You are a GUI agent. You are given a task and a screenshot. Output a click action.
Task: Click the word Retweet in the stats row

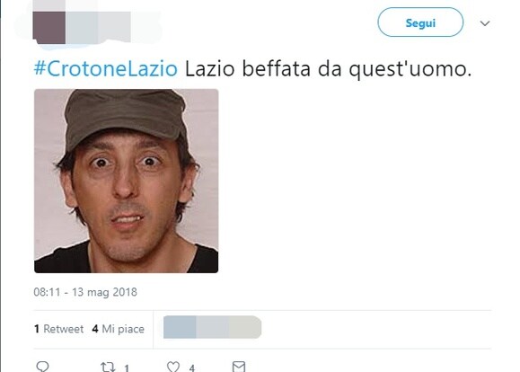click(64, 329)
